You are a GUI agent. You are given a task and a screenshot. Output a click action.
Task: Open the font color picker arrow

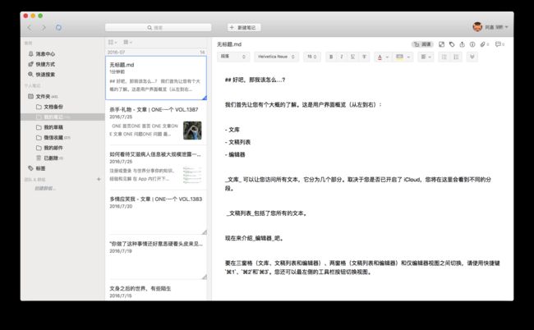(x=387, y=57)
